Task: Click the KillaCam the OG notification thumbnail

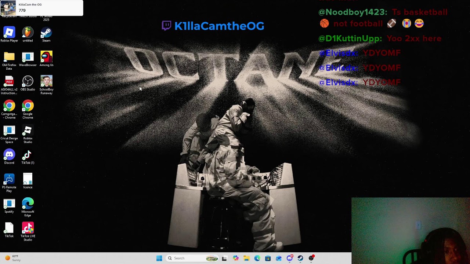Action: point(8,8)
